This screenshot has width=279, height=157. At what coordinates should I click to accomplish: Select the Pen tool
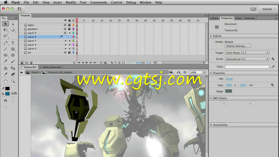pyautogui.click(x=6, y=43)
